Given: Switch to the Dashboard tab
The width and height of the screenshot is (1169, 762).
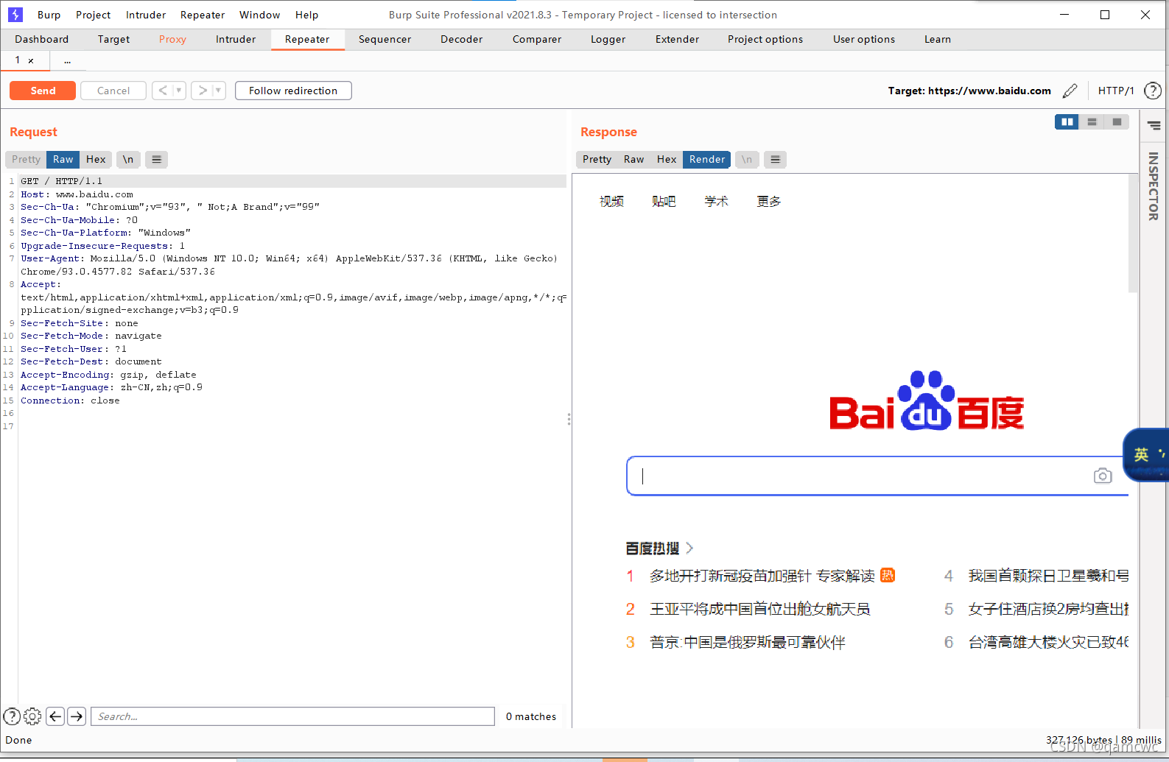Looking at the screenshot, I should click(41, 39).
